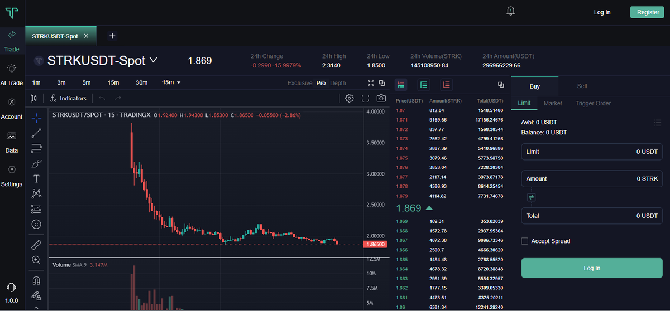This screenshot has width=670, height=311.
Task: Add a new trading tab
Action: [x=112, y=36]
